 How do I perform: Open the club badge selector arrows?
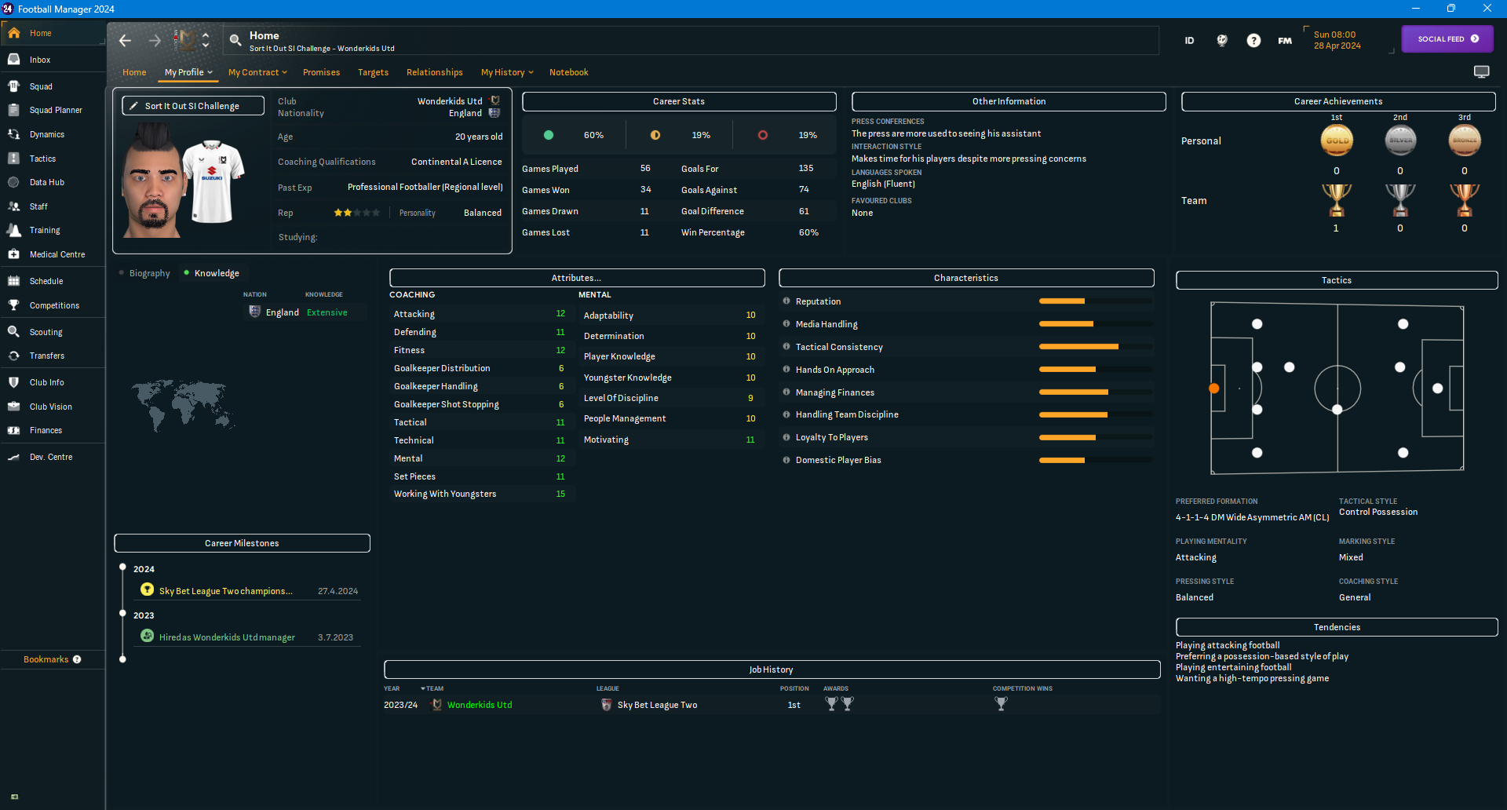(206, 40)
